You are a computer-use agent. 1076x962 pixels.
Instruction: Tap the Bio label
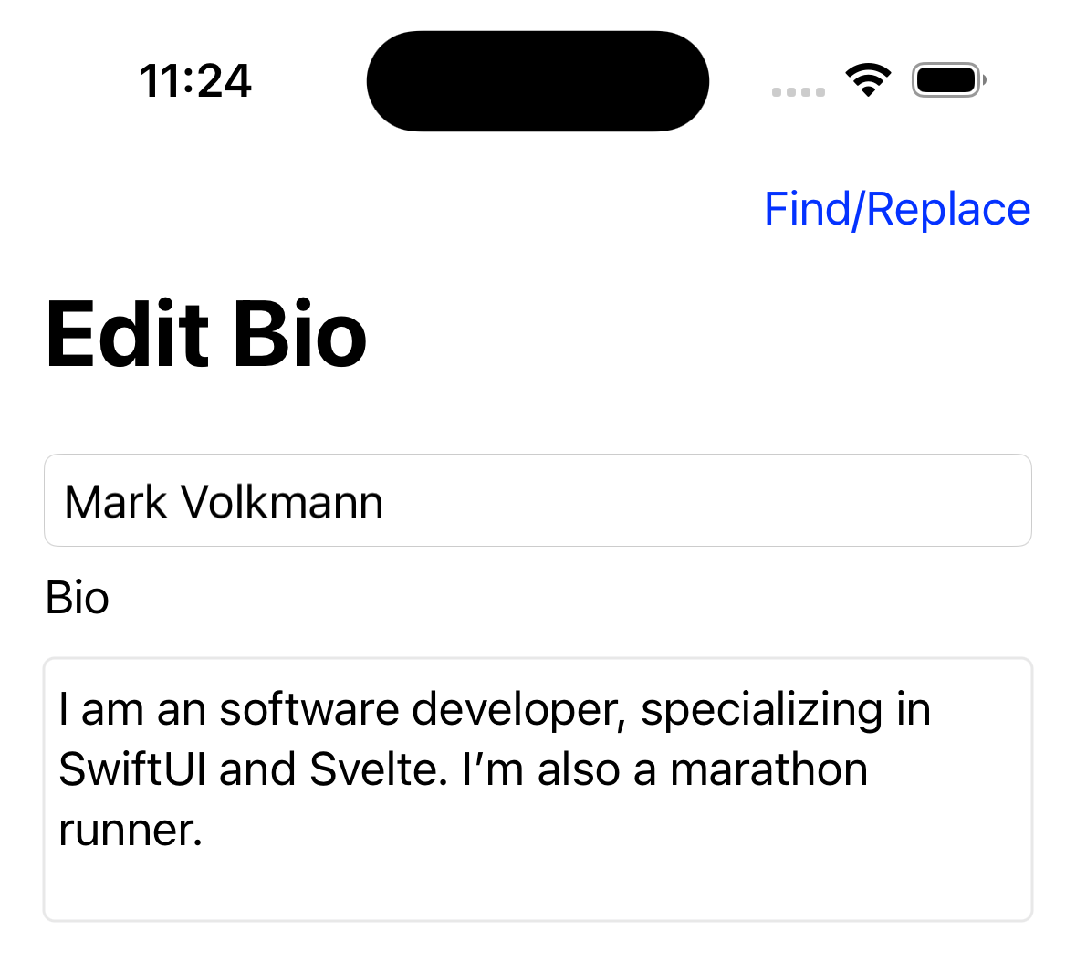[x=78, y=599]
